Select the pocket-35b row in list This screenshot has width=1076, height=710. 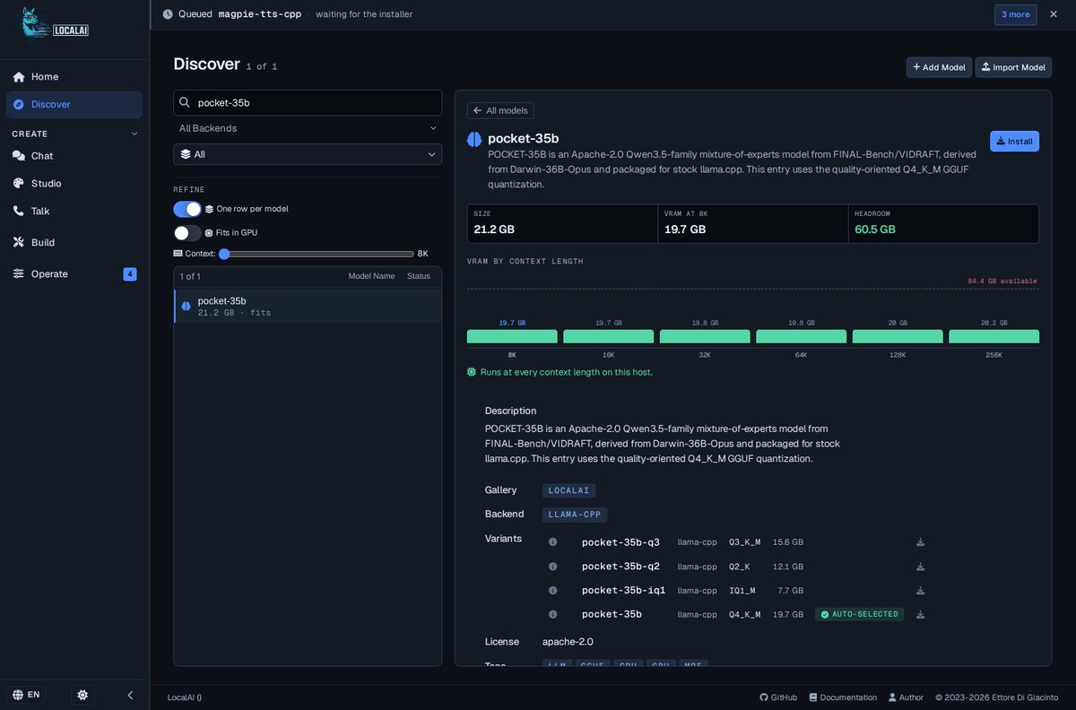pyautogui.click(x=308, y=306)
